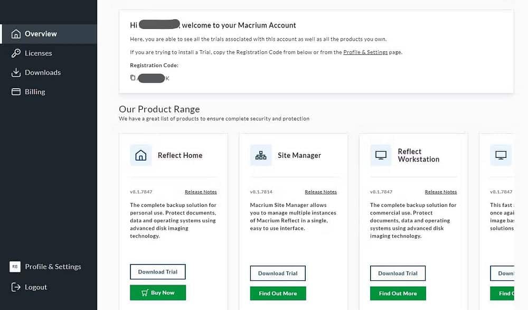Click the copy icon beside Registration Code
The height and width of the screenshot is (310, 528).
coord(133,78)
